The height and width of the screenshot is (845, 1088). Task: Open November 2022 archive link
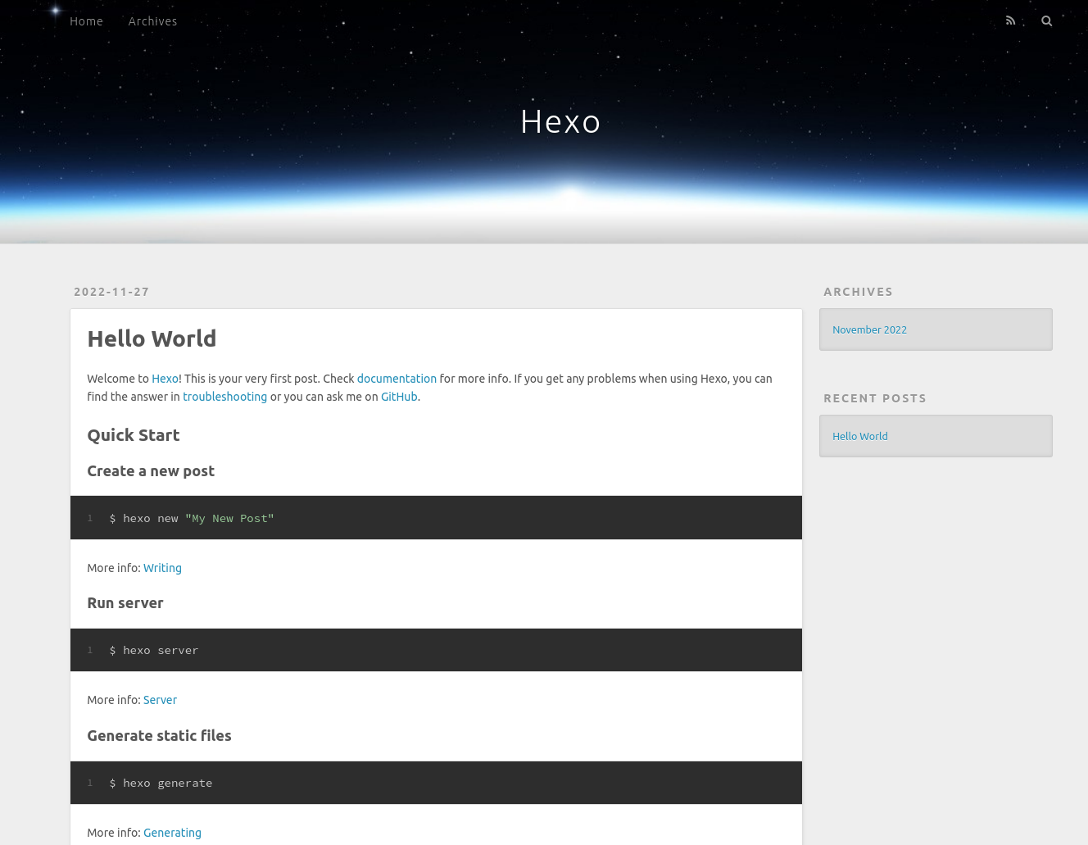[869, 329]
